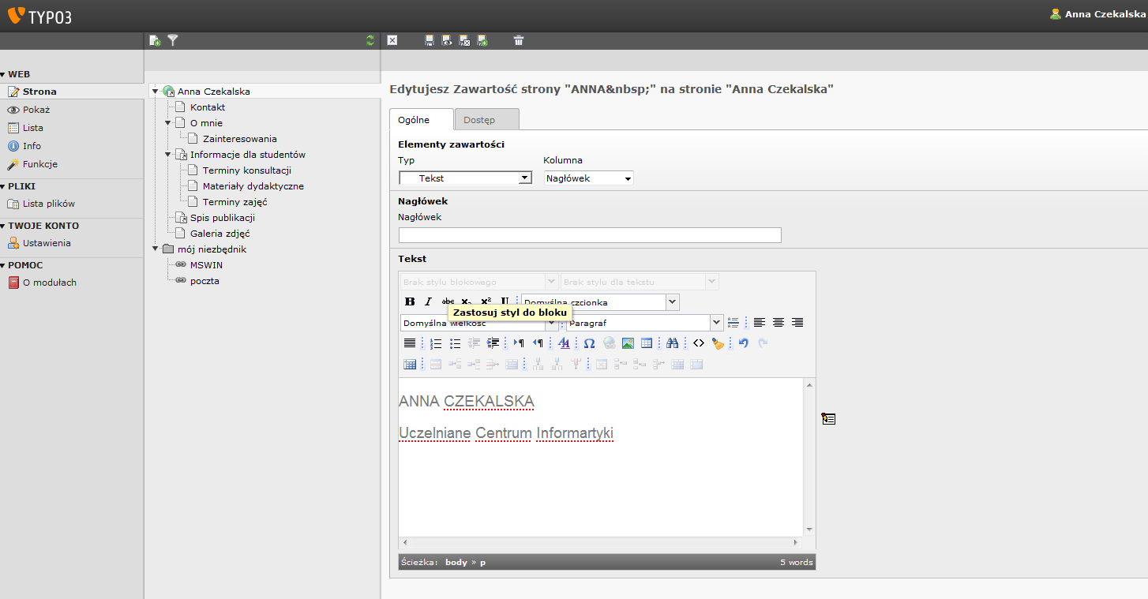Select the Kontakt page in tree

click(x=208, y=107)
